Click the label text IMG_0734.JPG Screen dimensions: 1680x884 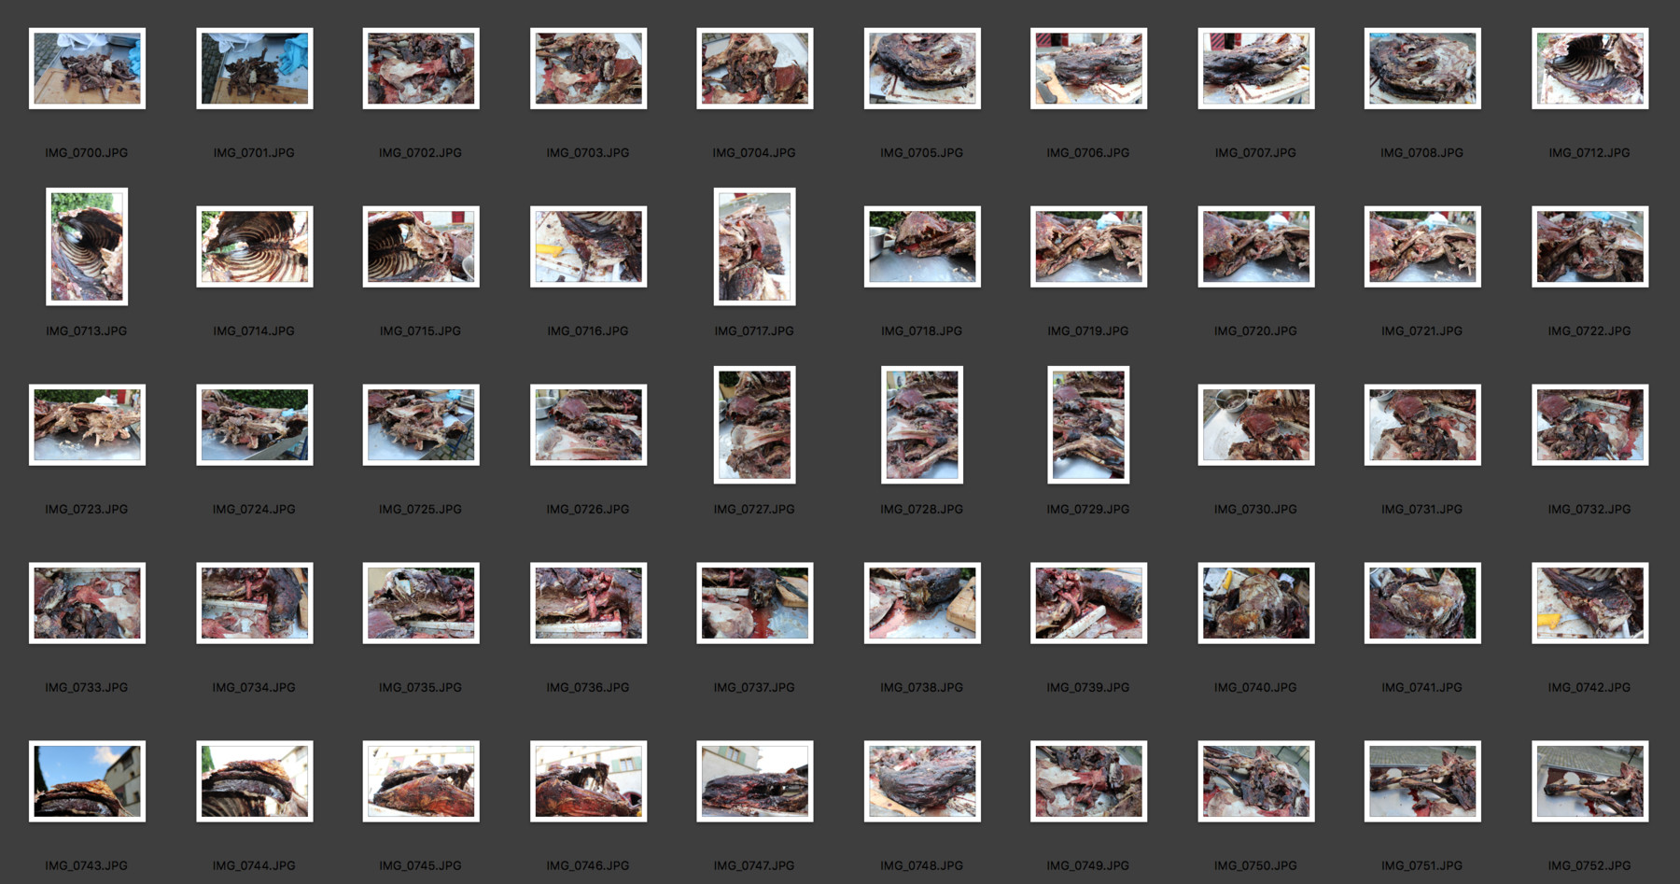pyautogui.click(x=254, y=687)
